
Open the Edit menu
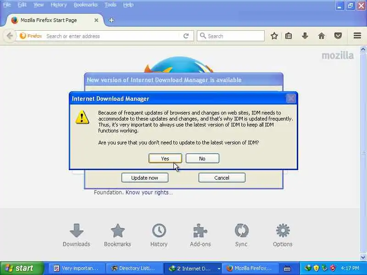[x=22, y=5]
